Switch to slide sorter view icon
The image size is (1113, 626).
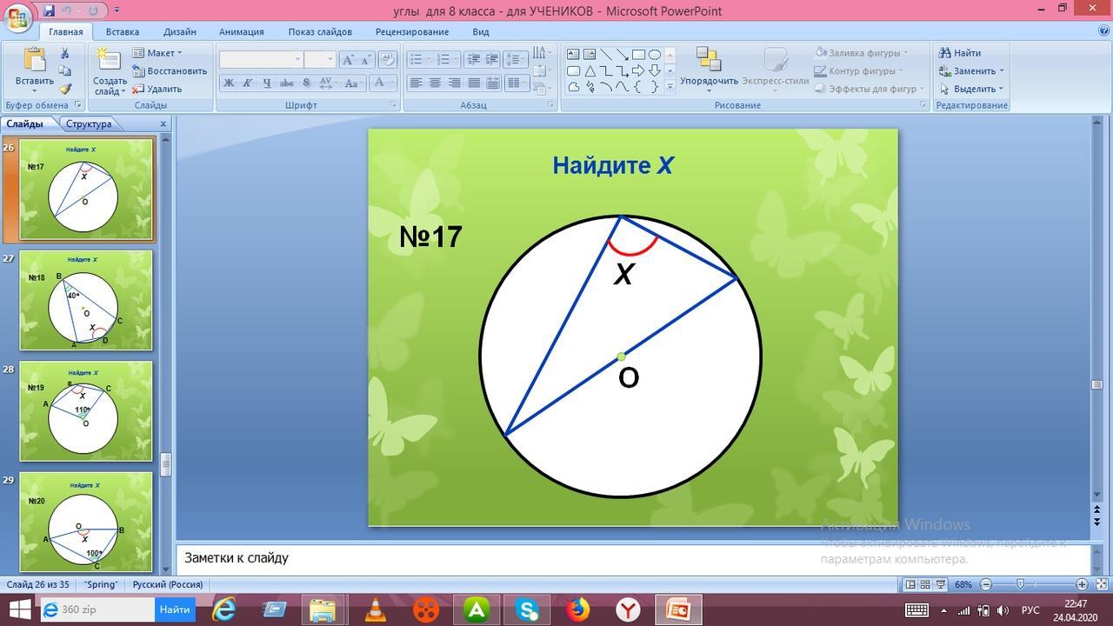point(925,584)
